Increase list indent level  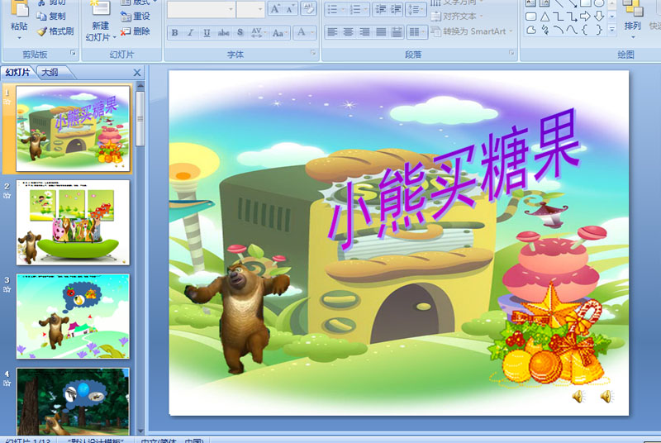(x=396, y=9)
